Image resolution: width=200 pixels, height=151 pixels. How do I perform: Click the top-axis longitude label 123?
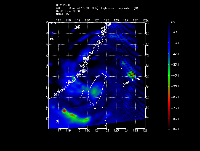click(116, 20)
